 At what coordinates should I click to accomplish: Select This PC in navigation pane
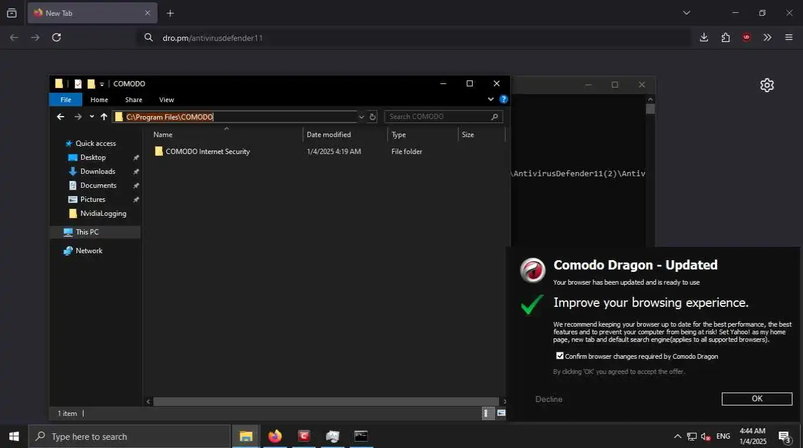[87, 232]
